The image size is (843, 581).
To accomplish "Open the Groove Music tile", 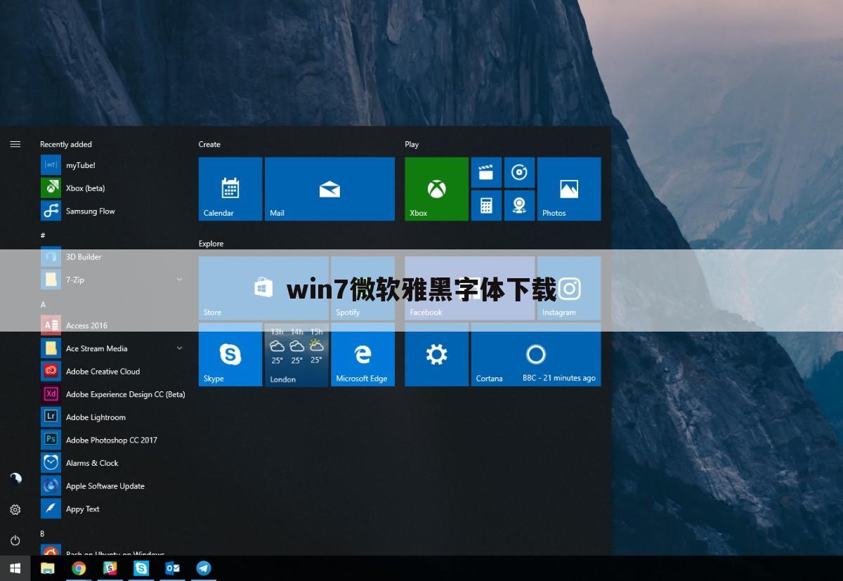I will (519, 172).
